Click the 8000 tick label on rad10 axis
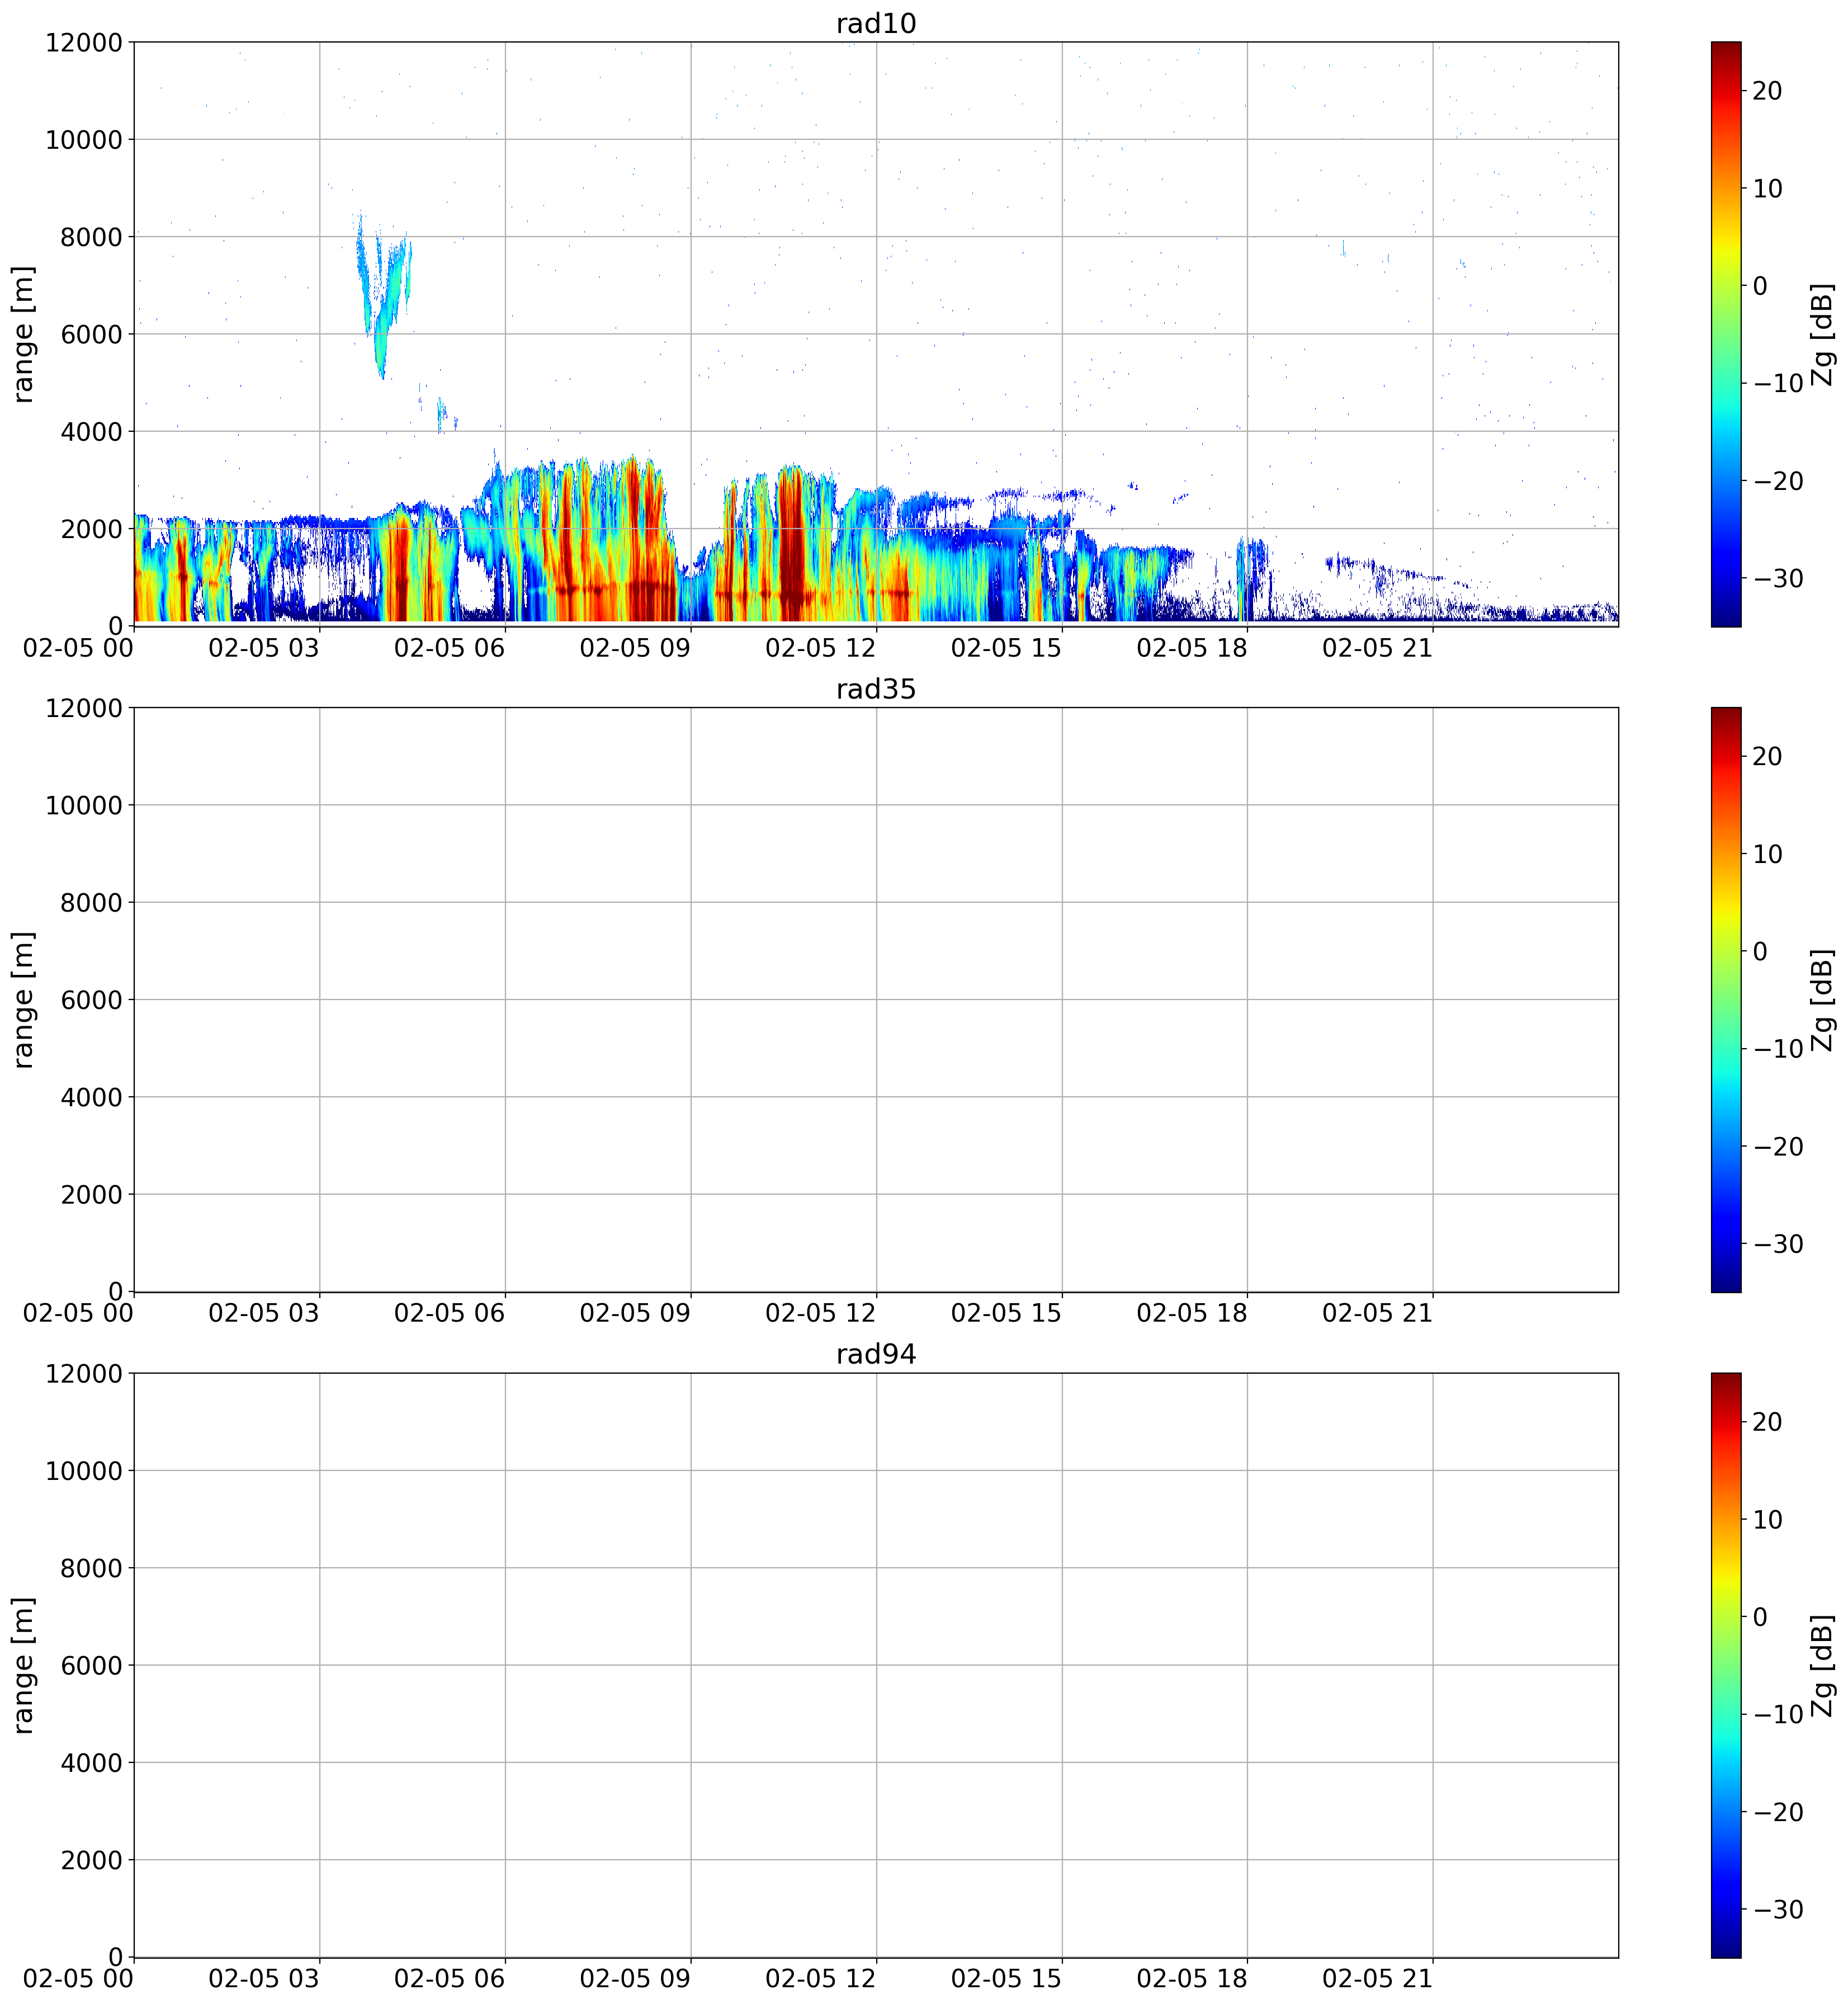 point(92,237)
